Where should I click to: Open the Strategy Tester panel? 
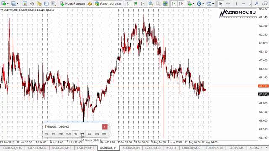pos(53,3)
